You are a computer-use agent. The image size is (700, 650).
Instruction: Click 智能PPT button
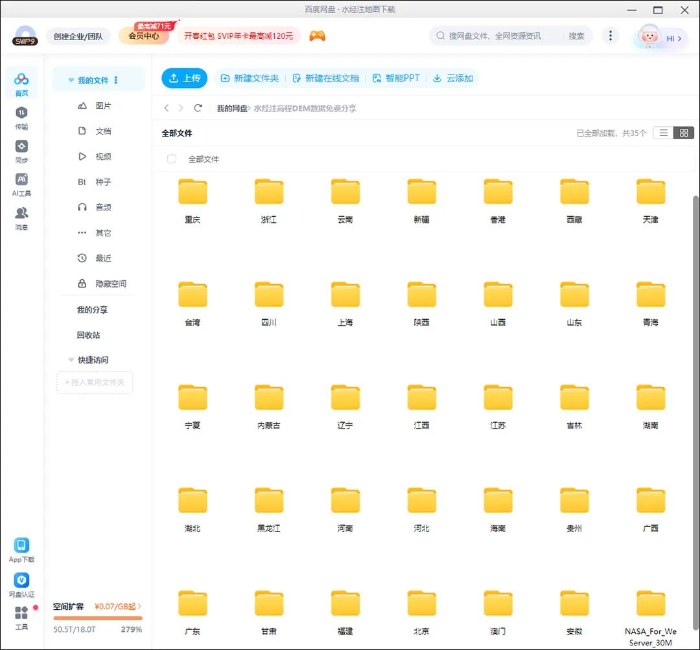[396, 78]
